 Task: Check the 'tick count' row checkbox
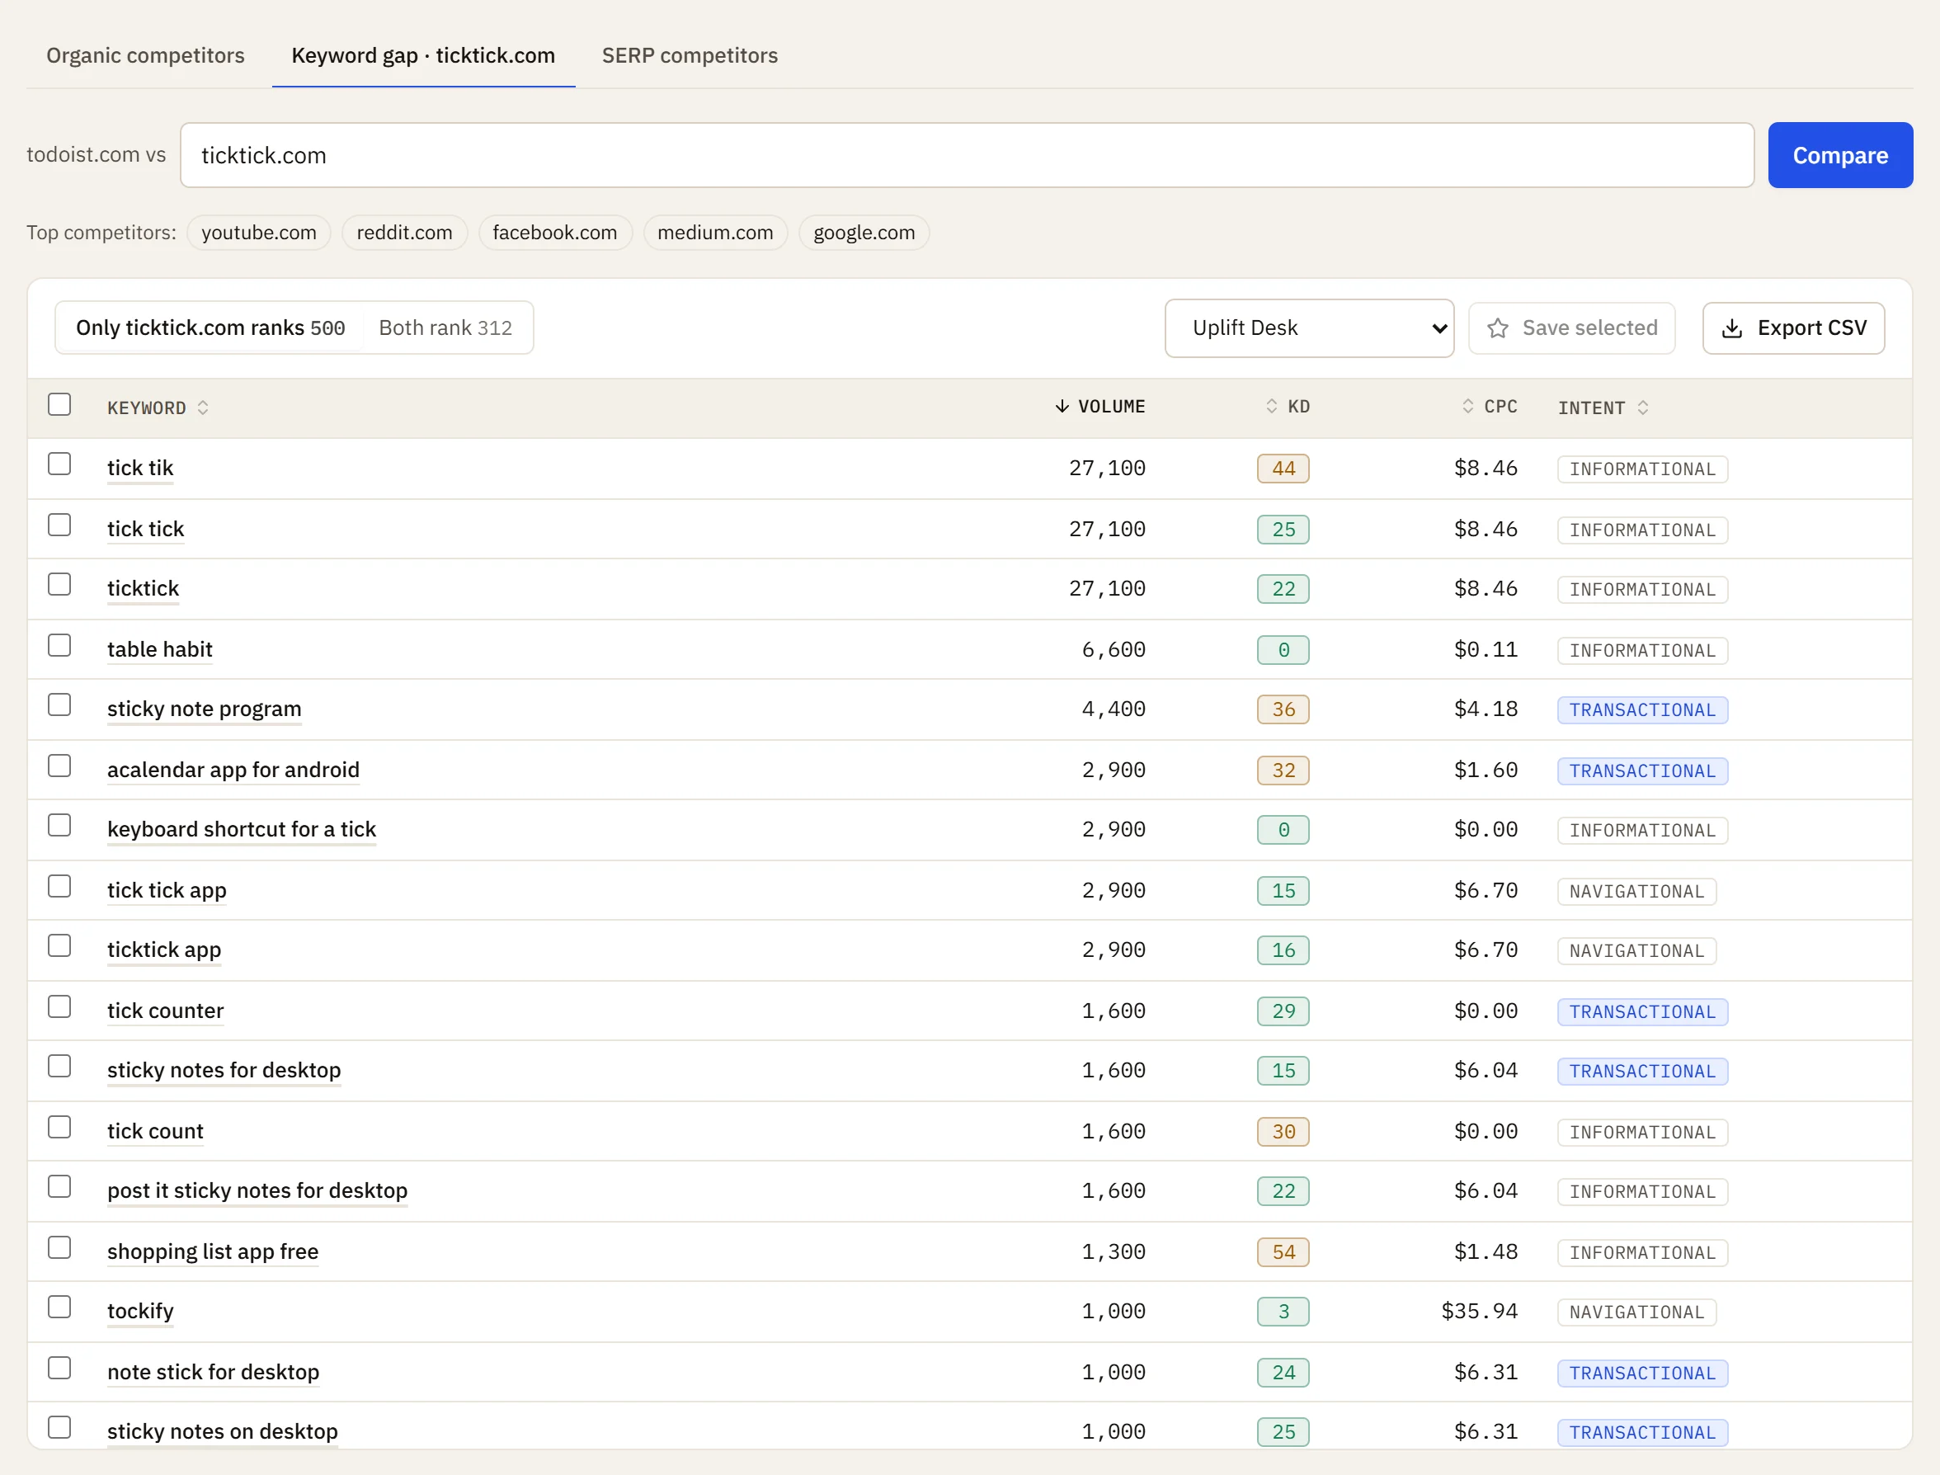[59, 1128]
